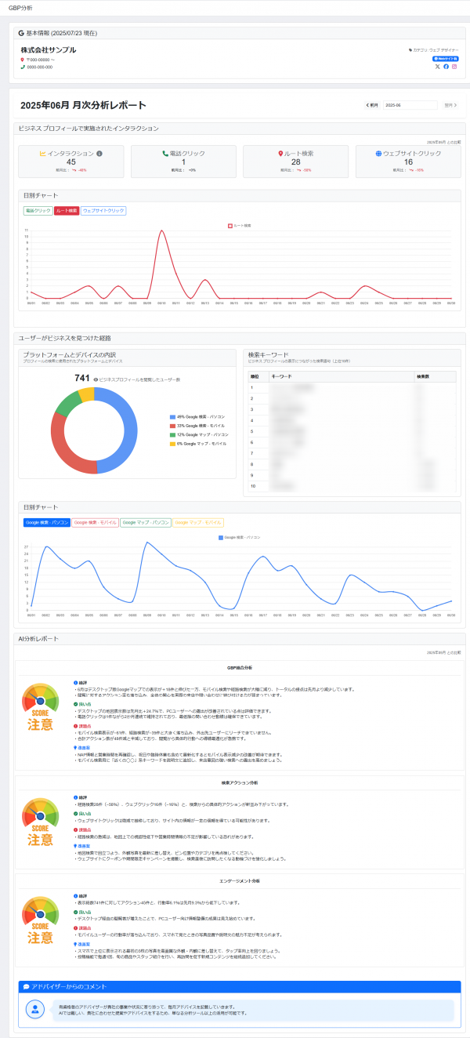Screen dimensions: 470x1038
Task: Click the blue Webサイト badge
Action: tap(446, 58)
